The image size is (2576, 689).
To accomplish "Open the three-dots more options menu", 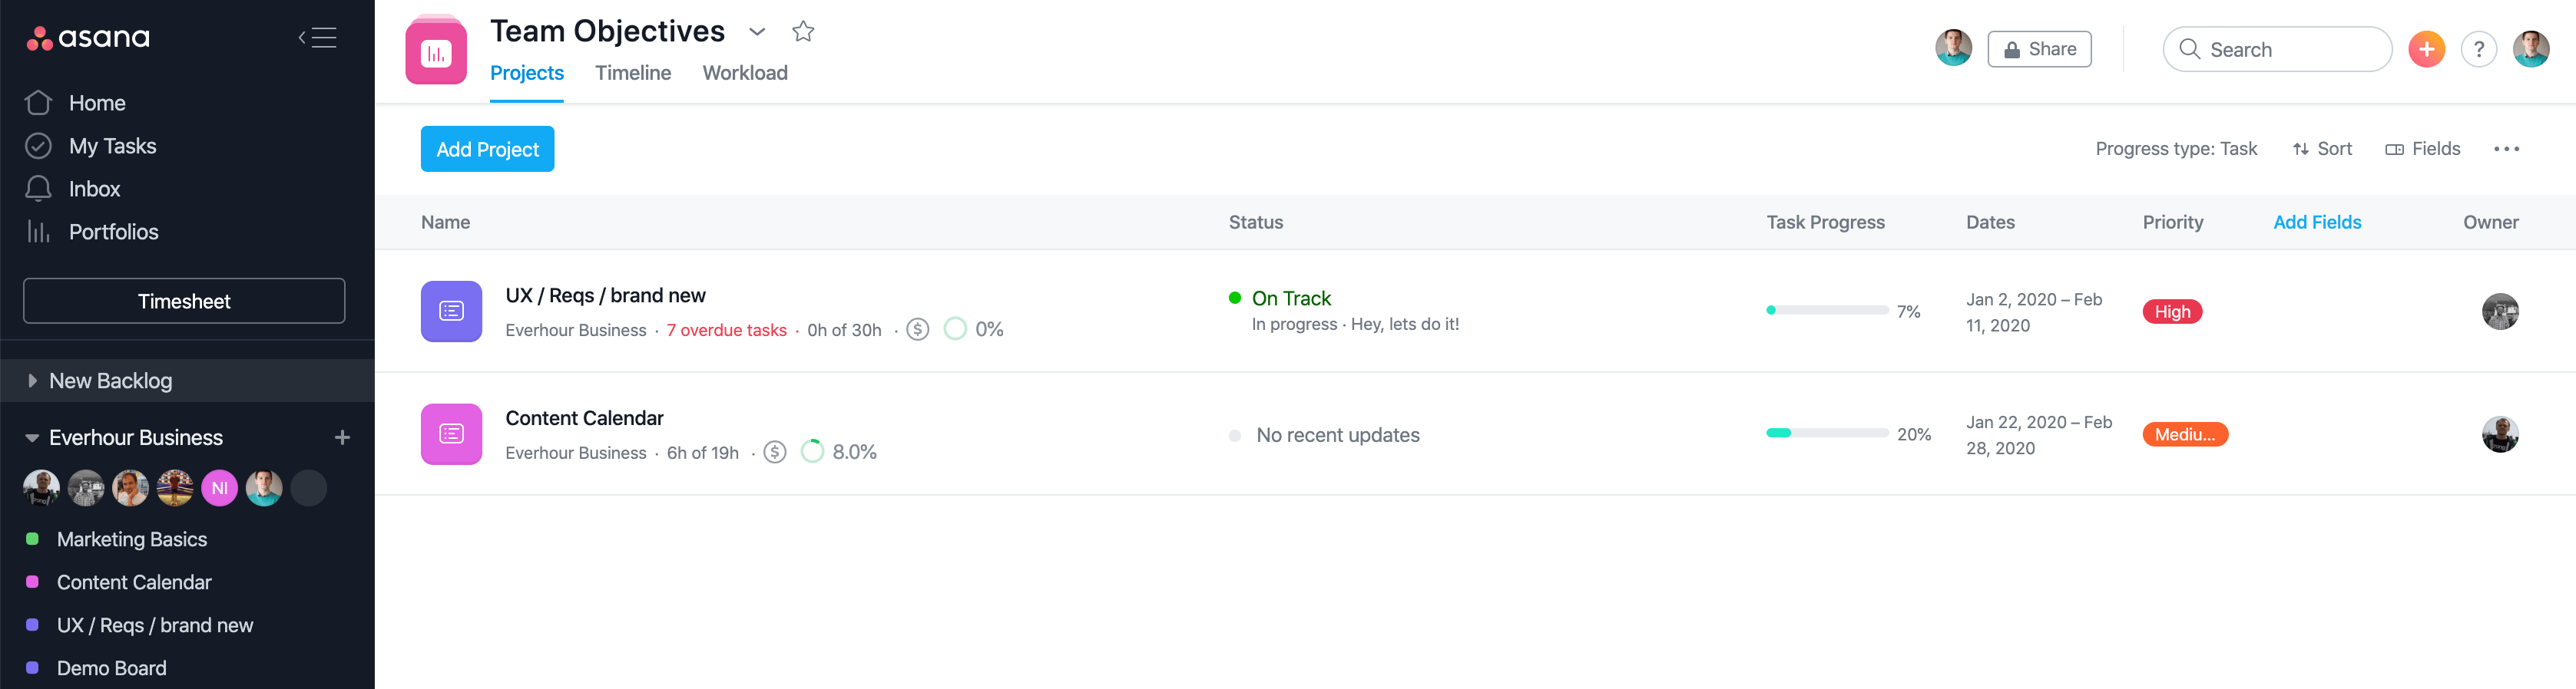I will (2506, 149).
